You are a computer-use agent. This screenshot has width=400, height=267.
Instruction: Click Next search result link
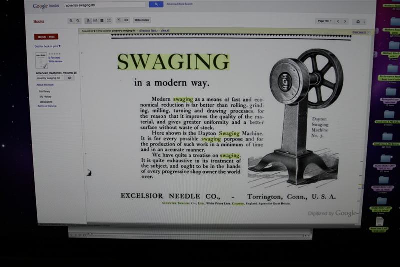click(x=154, y=31)
